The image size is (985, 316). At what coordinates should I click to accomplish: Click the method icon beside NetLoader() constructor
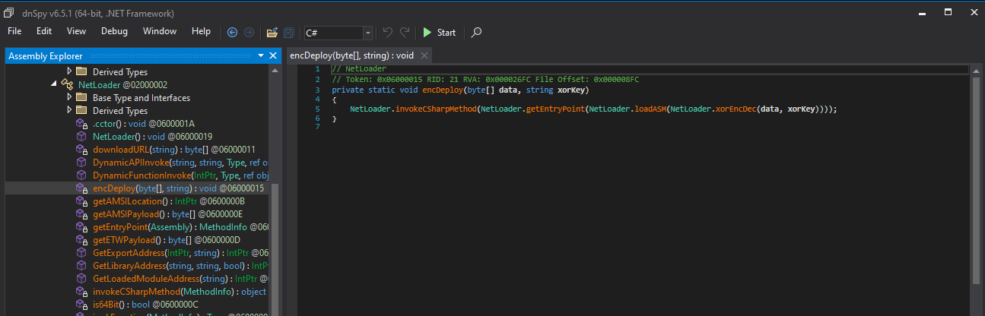point(81,137)
